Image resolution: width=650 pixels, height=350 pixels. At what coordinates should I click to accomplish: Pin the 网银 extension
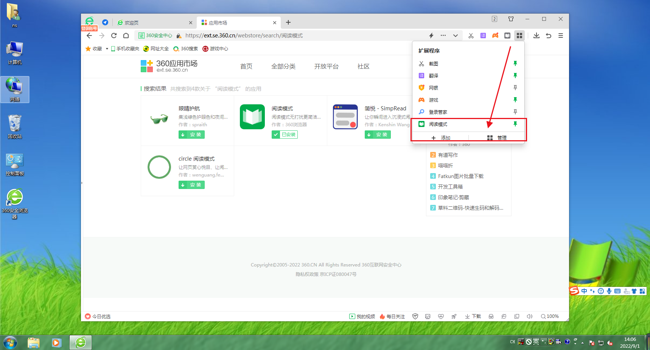coord(515,88)
